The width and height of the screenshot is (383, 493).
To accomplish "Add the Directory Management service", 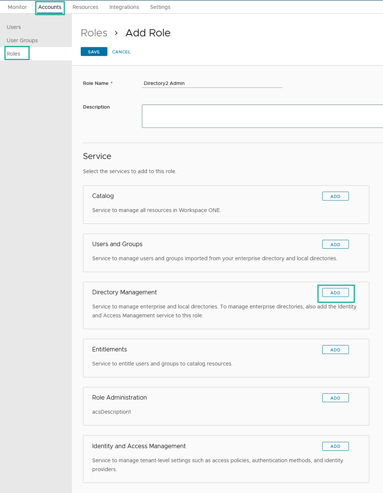I will click(335, 293).
